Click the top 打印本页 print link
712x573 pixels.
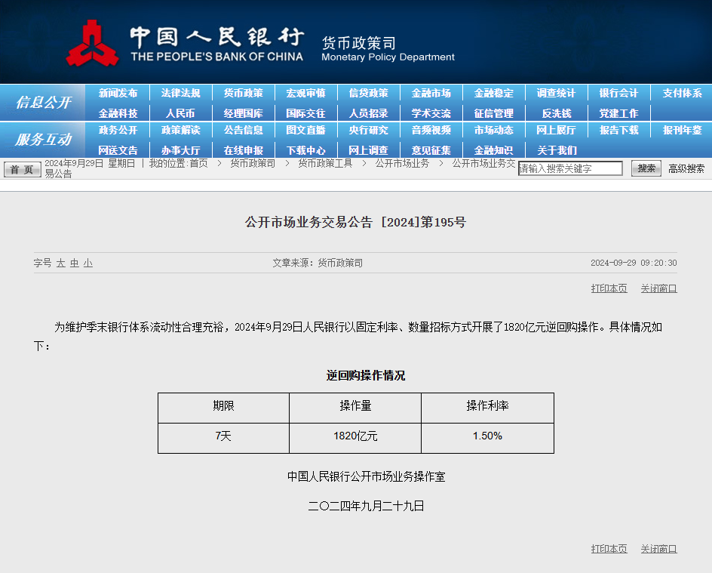[609, 288]
